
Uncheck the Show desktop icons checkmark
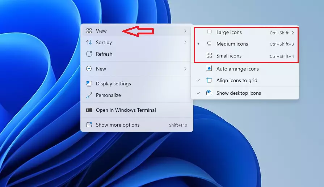click(198, 93)
